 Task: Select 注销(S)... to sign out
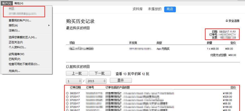[x=14, y=31]
